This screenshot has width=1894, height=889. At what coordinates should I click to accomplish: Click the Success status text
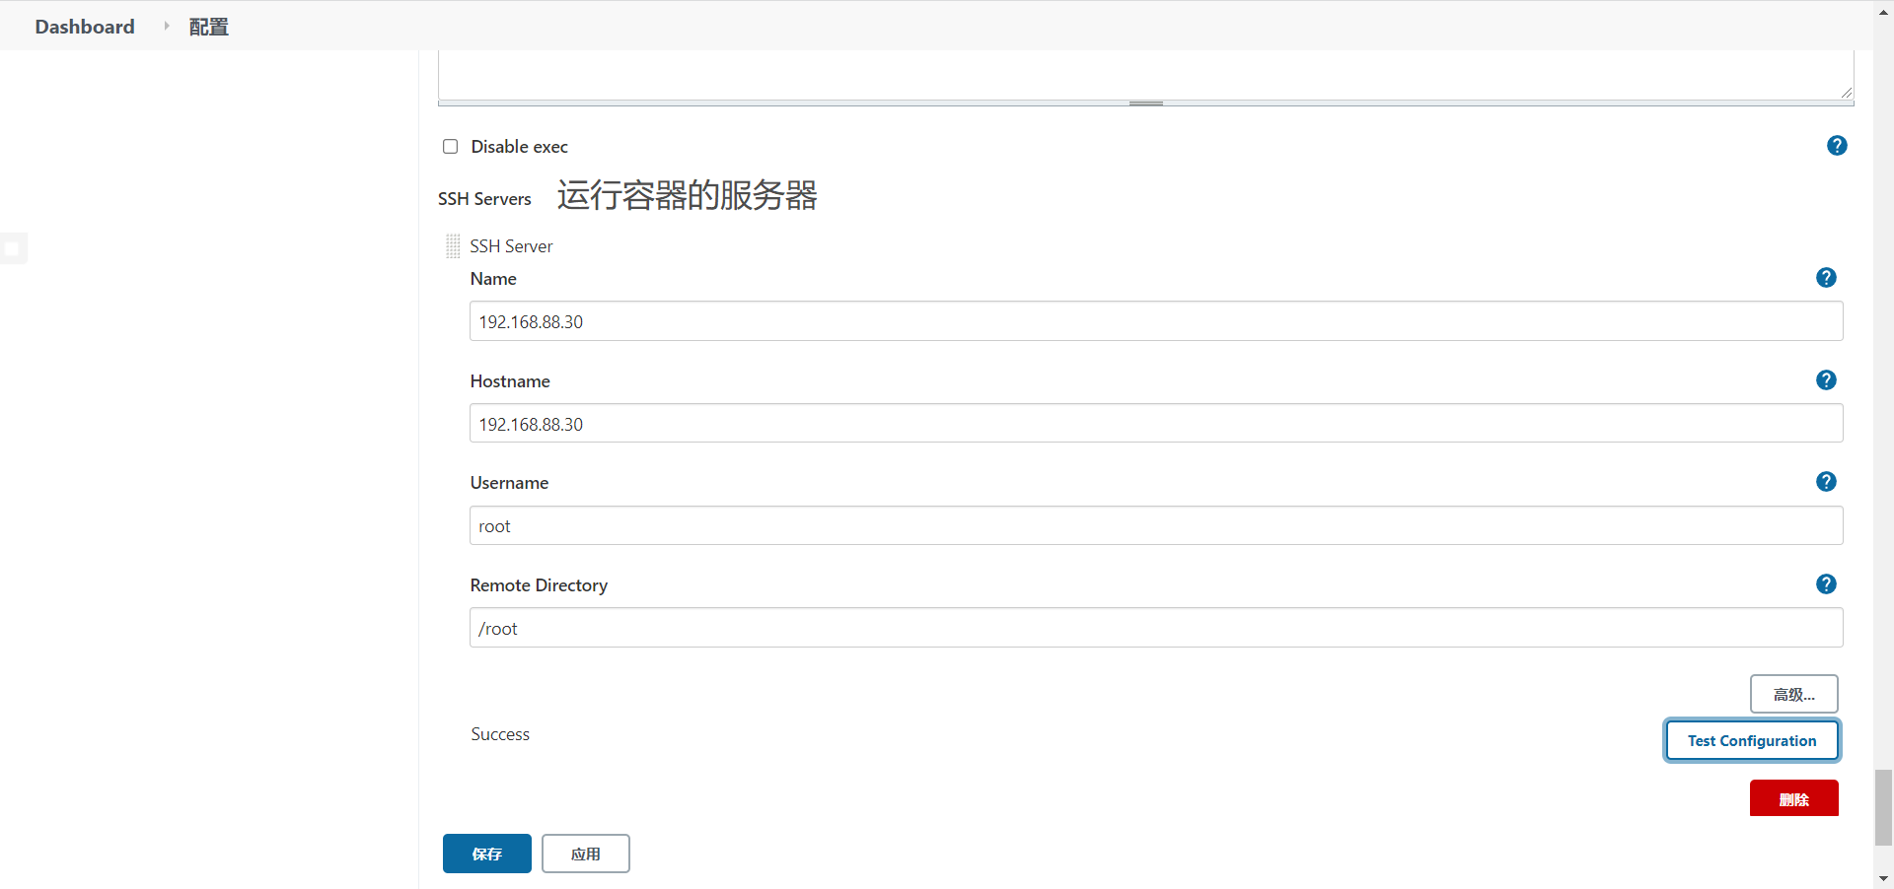500,734
